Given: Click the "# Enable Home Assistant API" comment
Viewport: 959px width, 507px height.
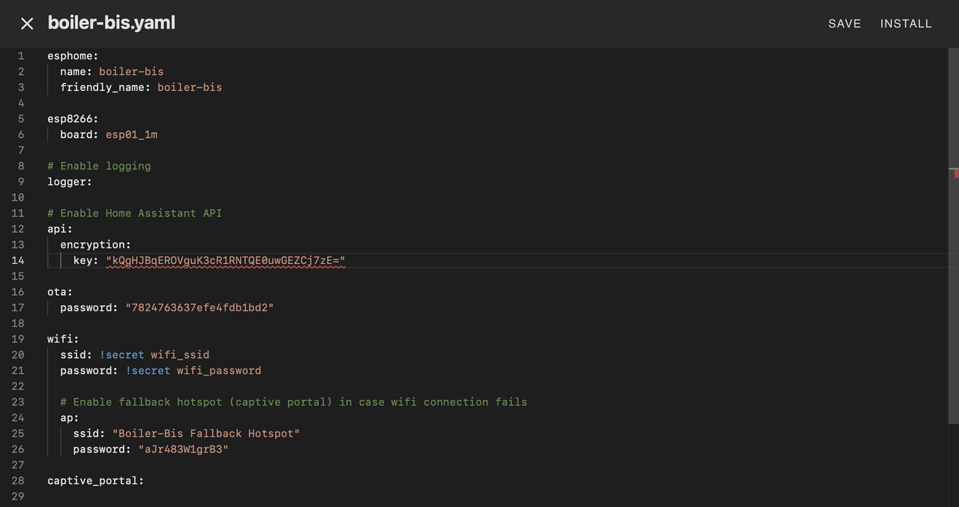Looking at the screenshot, I should pos(134,213).
